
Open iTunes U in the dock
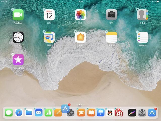(81, 113)
